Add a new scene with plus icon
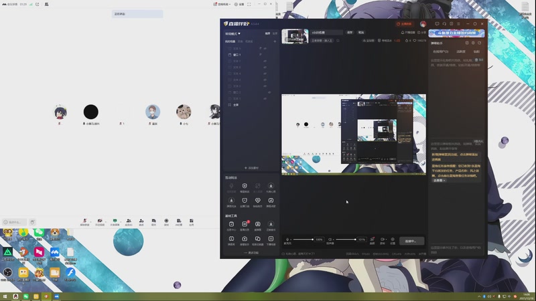The height and width of the screenshot is (301, 536). pos(275,41)
